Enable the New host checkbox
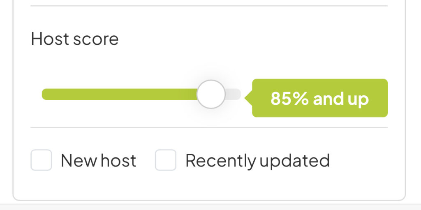This screenshot has width=421, height=210. point(41,160)
